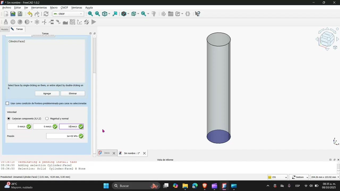340x191 pixels.
Task: Click the first CFD mesh sphere icon
Action: point(13,22)
